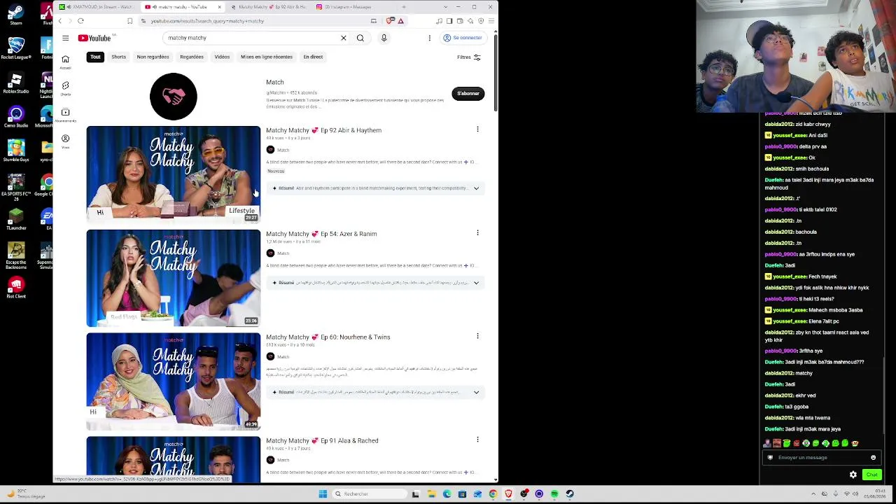Image resolution: width=896 pixels, height=504 pixels.
Task: Expand the Résumé of Ep 60 video
Action: [x=476, y=392]
